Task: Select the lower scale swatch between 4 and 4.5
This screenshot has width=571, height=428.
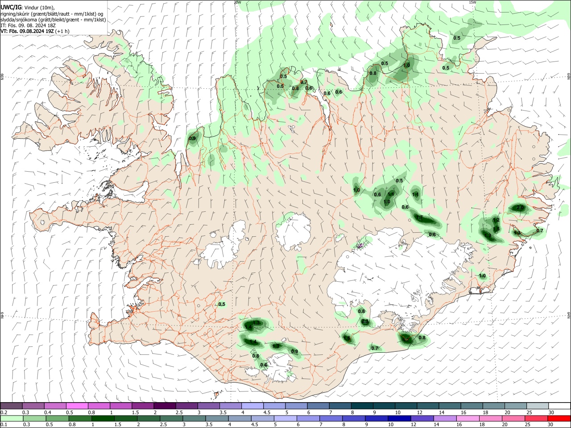Action: point(240,419)
